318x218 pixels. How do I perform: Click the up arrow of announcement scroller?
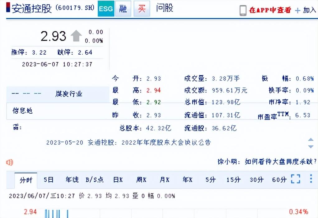311,139
